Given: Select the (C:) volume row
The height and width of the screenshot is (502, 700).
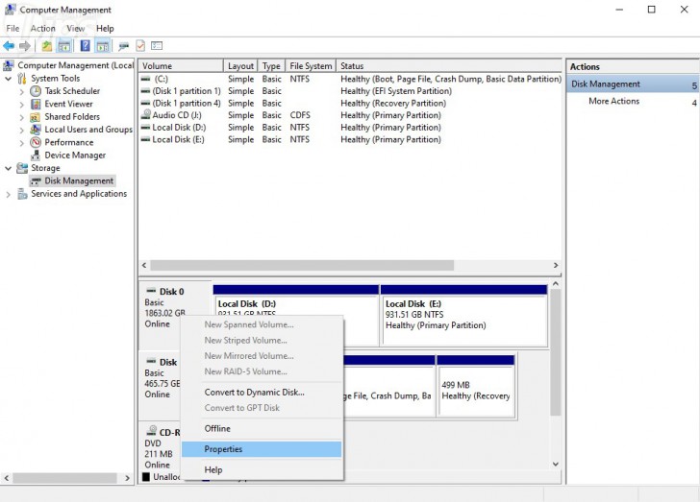Looking at the screenshot, I should (350, 79).
